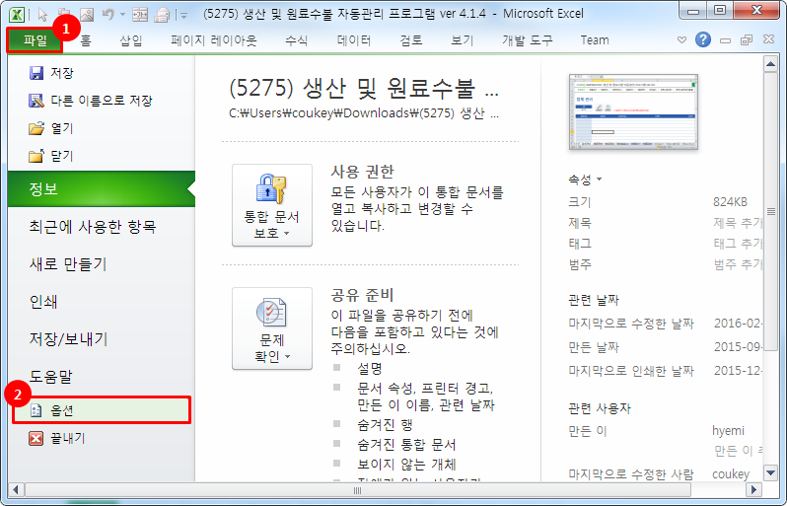Switch to the 수식 tab
The width and height of the screenshot is (787, 506).
point(296,40)
